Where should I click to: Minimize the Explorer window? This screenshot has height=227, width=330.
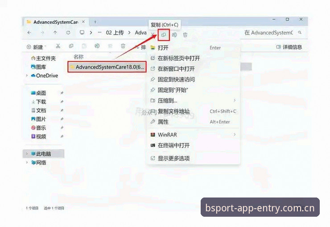point(274,19)
